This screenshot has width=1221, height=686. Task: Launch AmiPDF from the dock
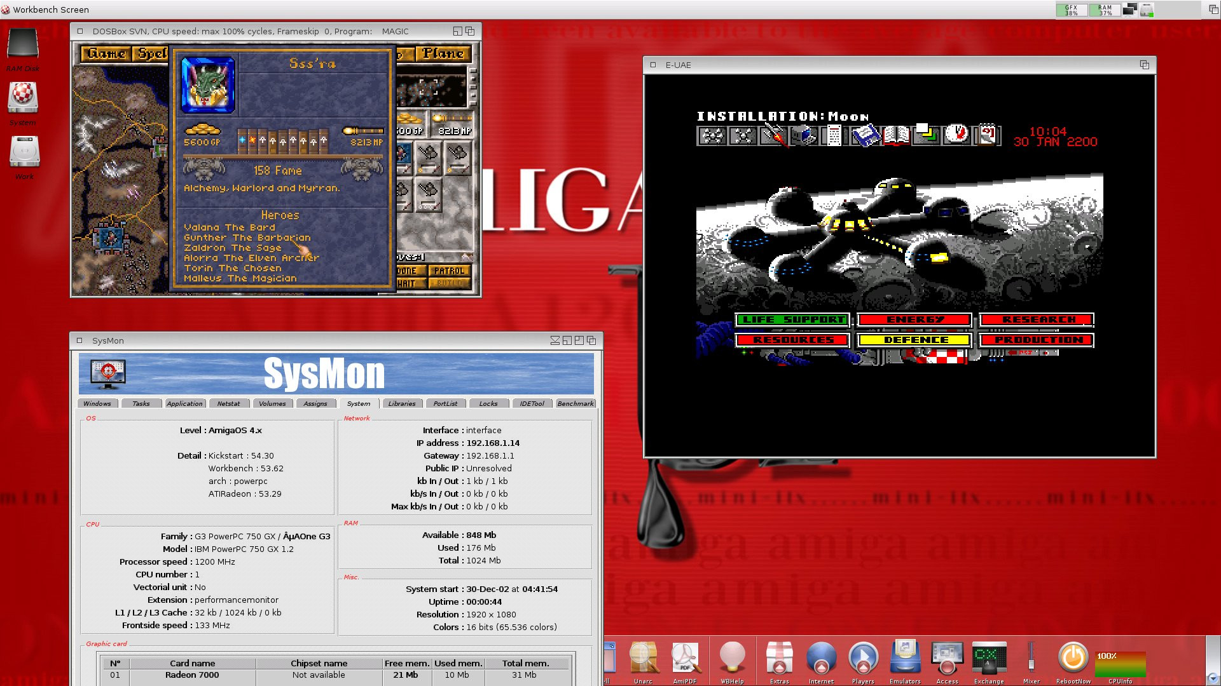[x=686, y=662]
